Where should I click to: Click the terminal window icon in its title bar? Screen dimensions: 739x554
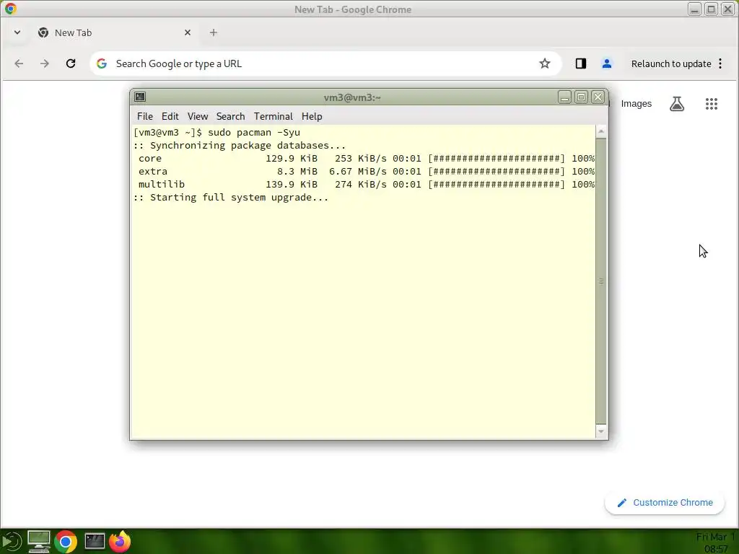point(140,97)
